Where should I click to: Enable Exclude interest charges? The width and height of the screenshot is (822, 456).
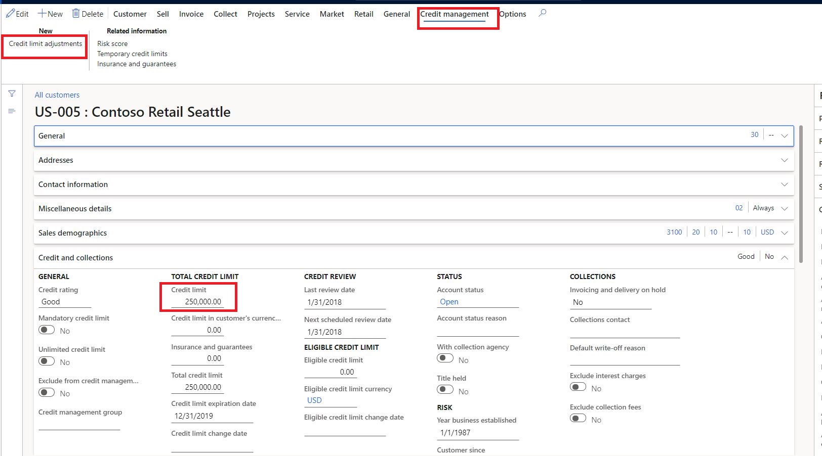click(577, 386)
